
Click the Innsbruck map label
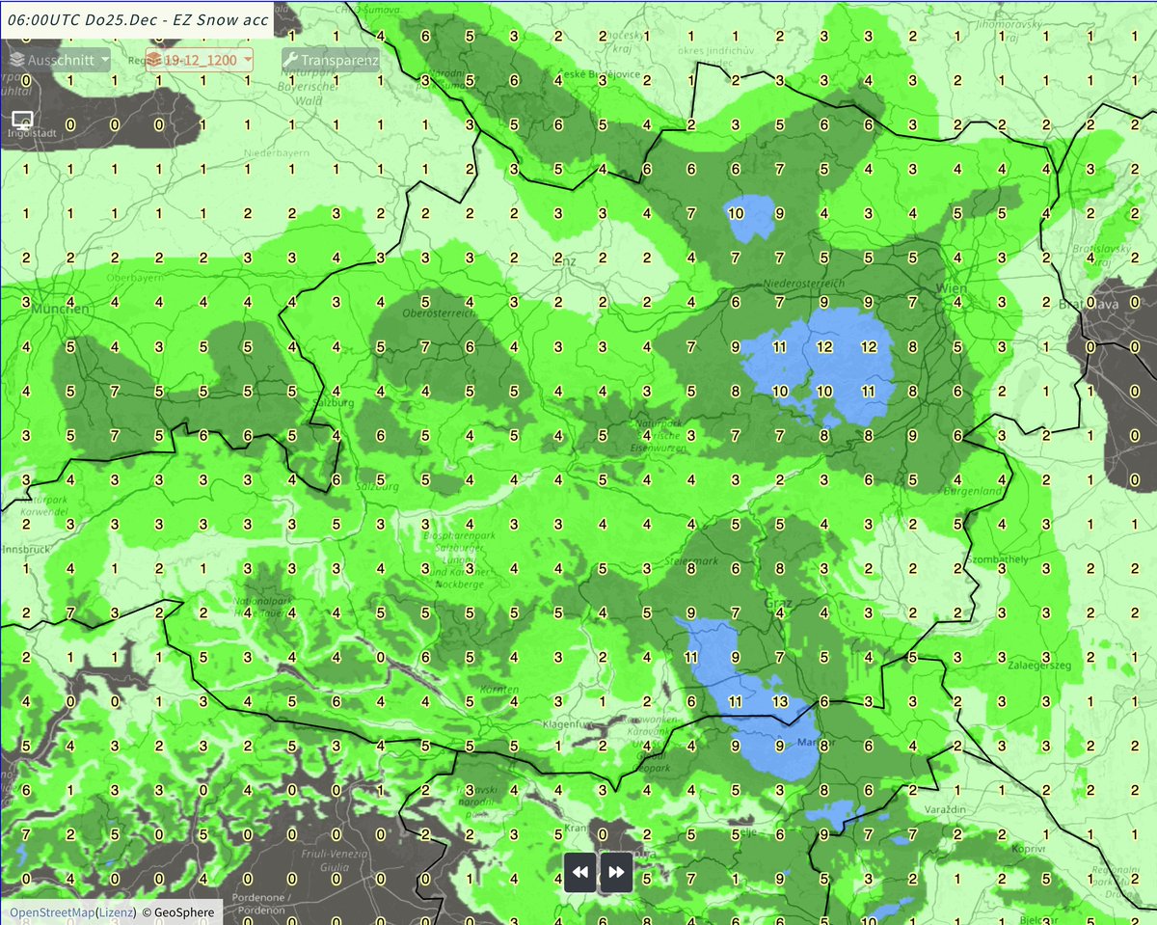coord(23,549)
